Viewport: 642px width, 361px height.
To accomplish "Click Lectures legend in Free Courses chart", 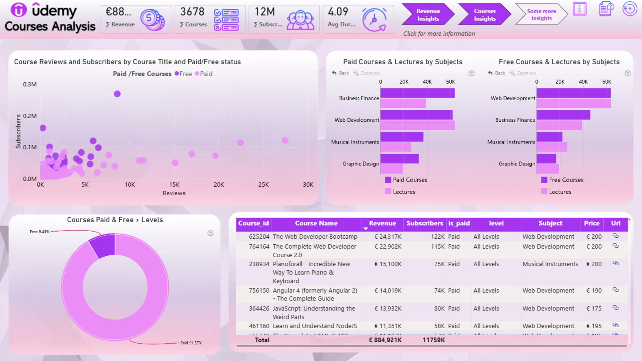I will pyautogui.click(x=556, y=192).
